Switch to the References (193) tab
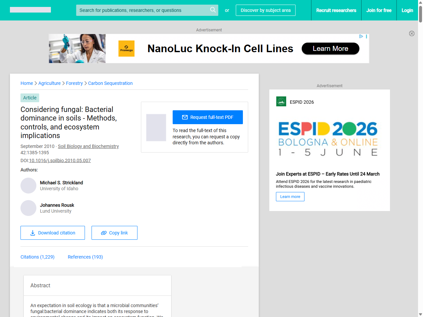The image size is (423, 317). tap(85, 257)
